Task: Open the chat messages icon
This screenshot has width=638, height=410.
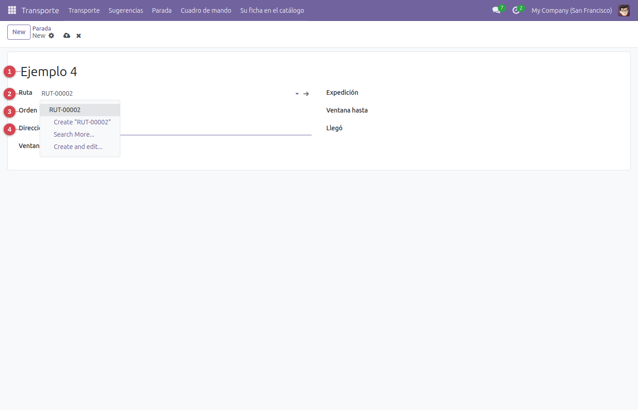Action: [x=496, y=10]
